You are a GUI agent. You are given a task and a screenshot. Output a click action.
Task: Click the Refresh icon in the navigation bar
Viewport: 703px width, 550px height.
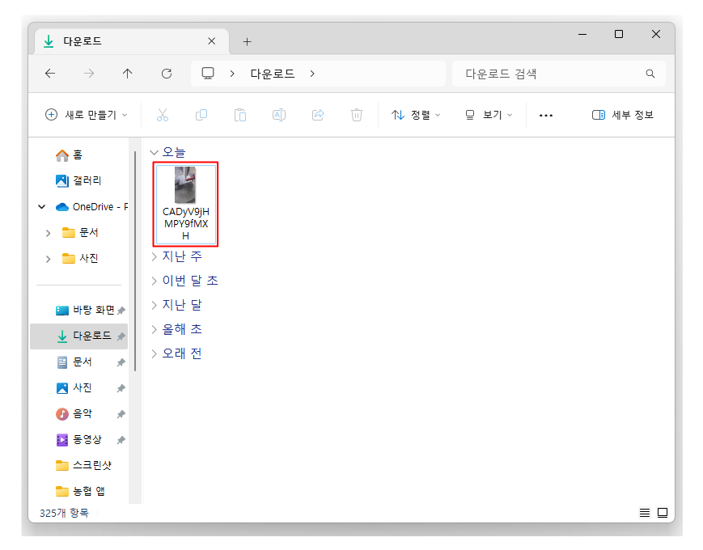pos(166,73)
